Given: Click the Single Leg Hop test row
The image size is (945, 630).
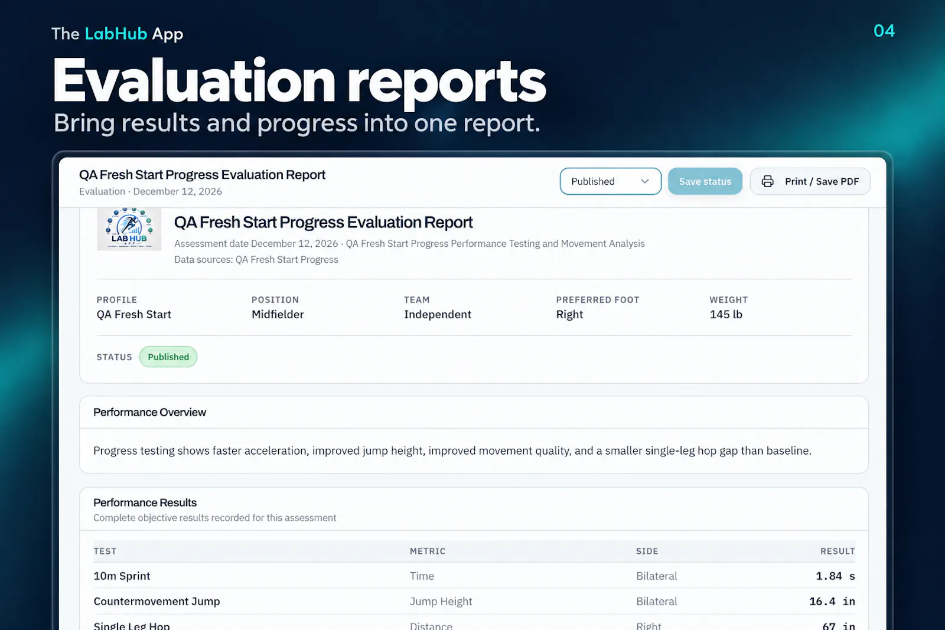Looking at the screenshot, I should [x=474, y=623].
